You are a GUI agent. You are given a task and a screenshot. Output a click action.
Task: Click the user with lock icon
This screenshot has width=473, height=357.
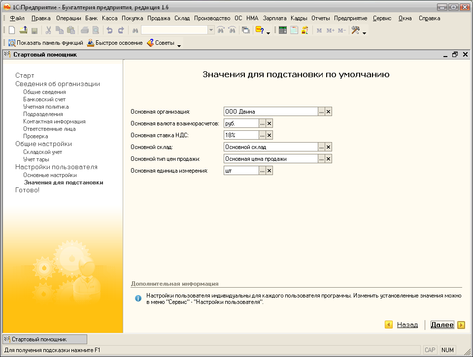pyautogui.click(x=305, y=30)
